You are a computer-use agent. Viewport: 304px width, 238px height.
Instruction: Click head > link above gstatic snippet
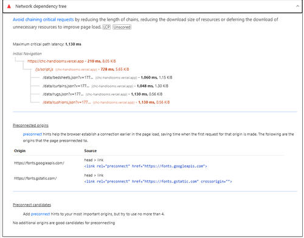point(94,175)
